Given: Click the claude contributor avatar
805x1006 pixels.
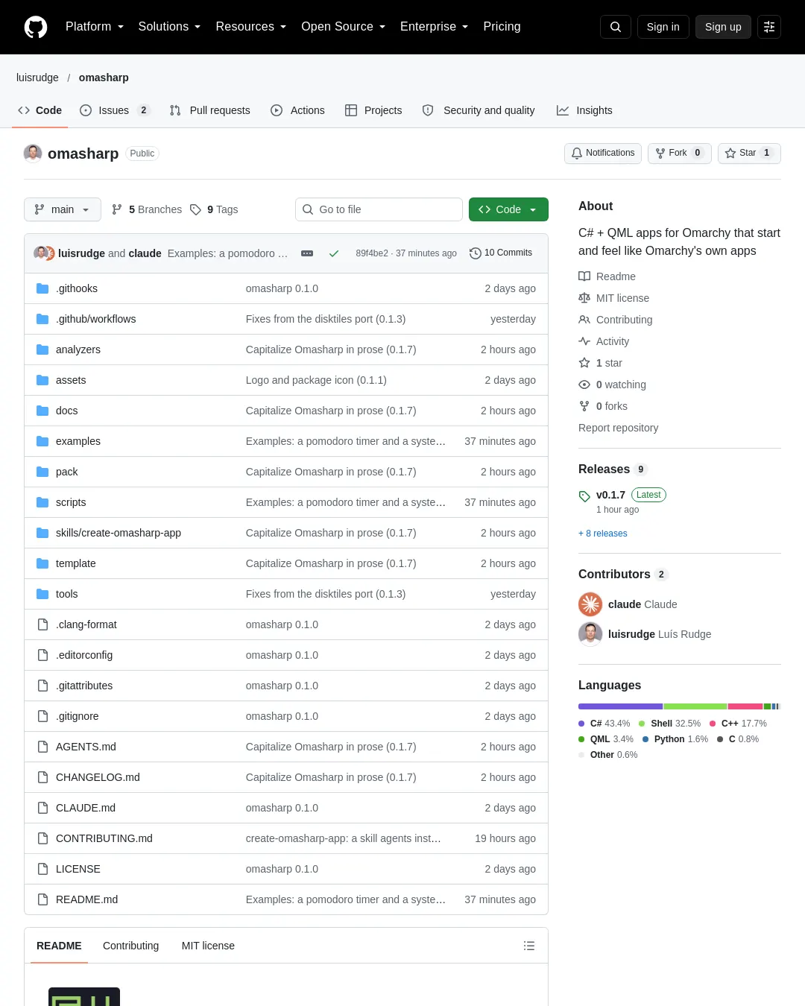Looking at the screenshot, I should pos(590,604).
